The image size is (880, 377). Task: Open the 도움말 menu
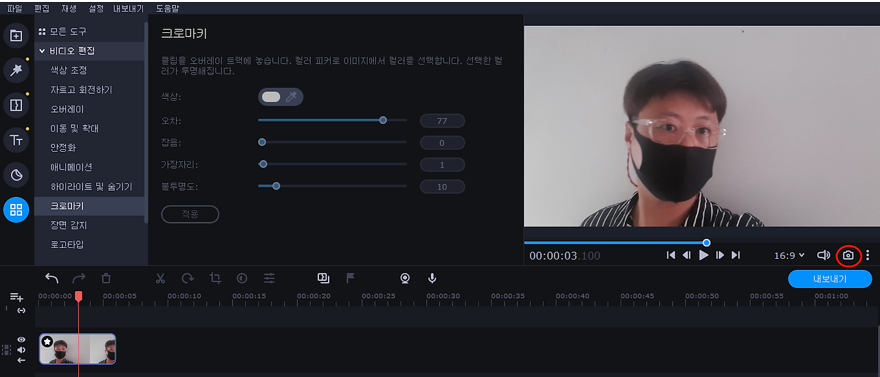click(x=167, y=9)
